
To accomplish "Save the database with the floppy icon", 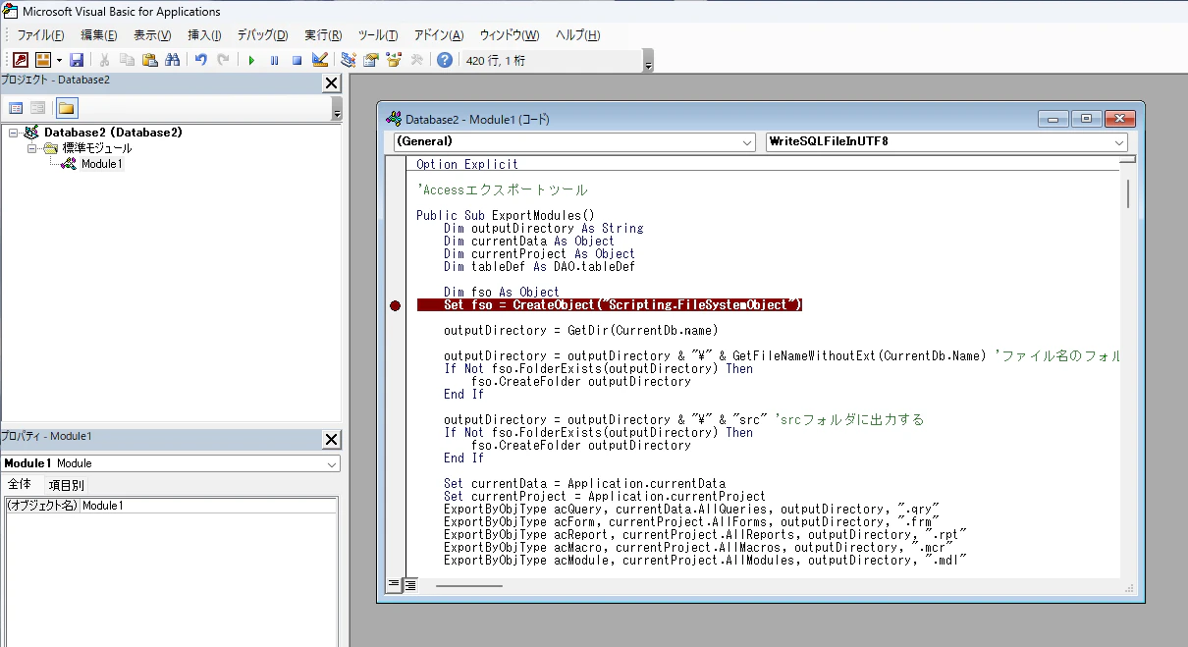I will [76, 60].
